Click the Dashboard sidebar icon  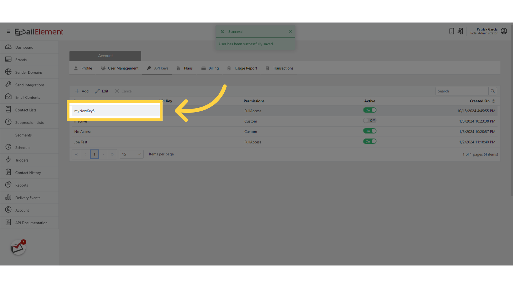(x=8, y=47)
